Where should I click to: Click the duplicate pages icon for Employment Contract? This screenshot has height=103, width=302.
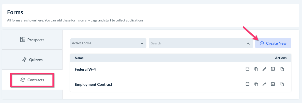tap(282, 84)
